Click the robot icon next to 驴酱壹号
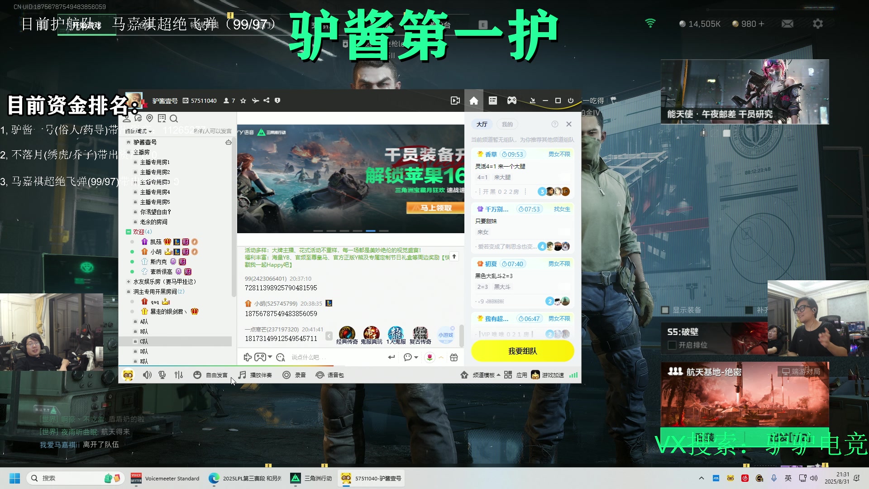This screenshot has width=869, height=489. pyautogui.click(x=229, y=142)
